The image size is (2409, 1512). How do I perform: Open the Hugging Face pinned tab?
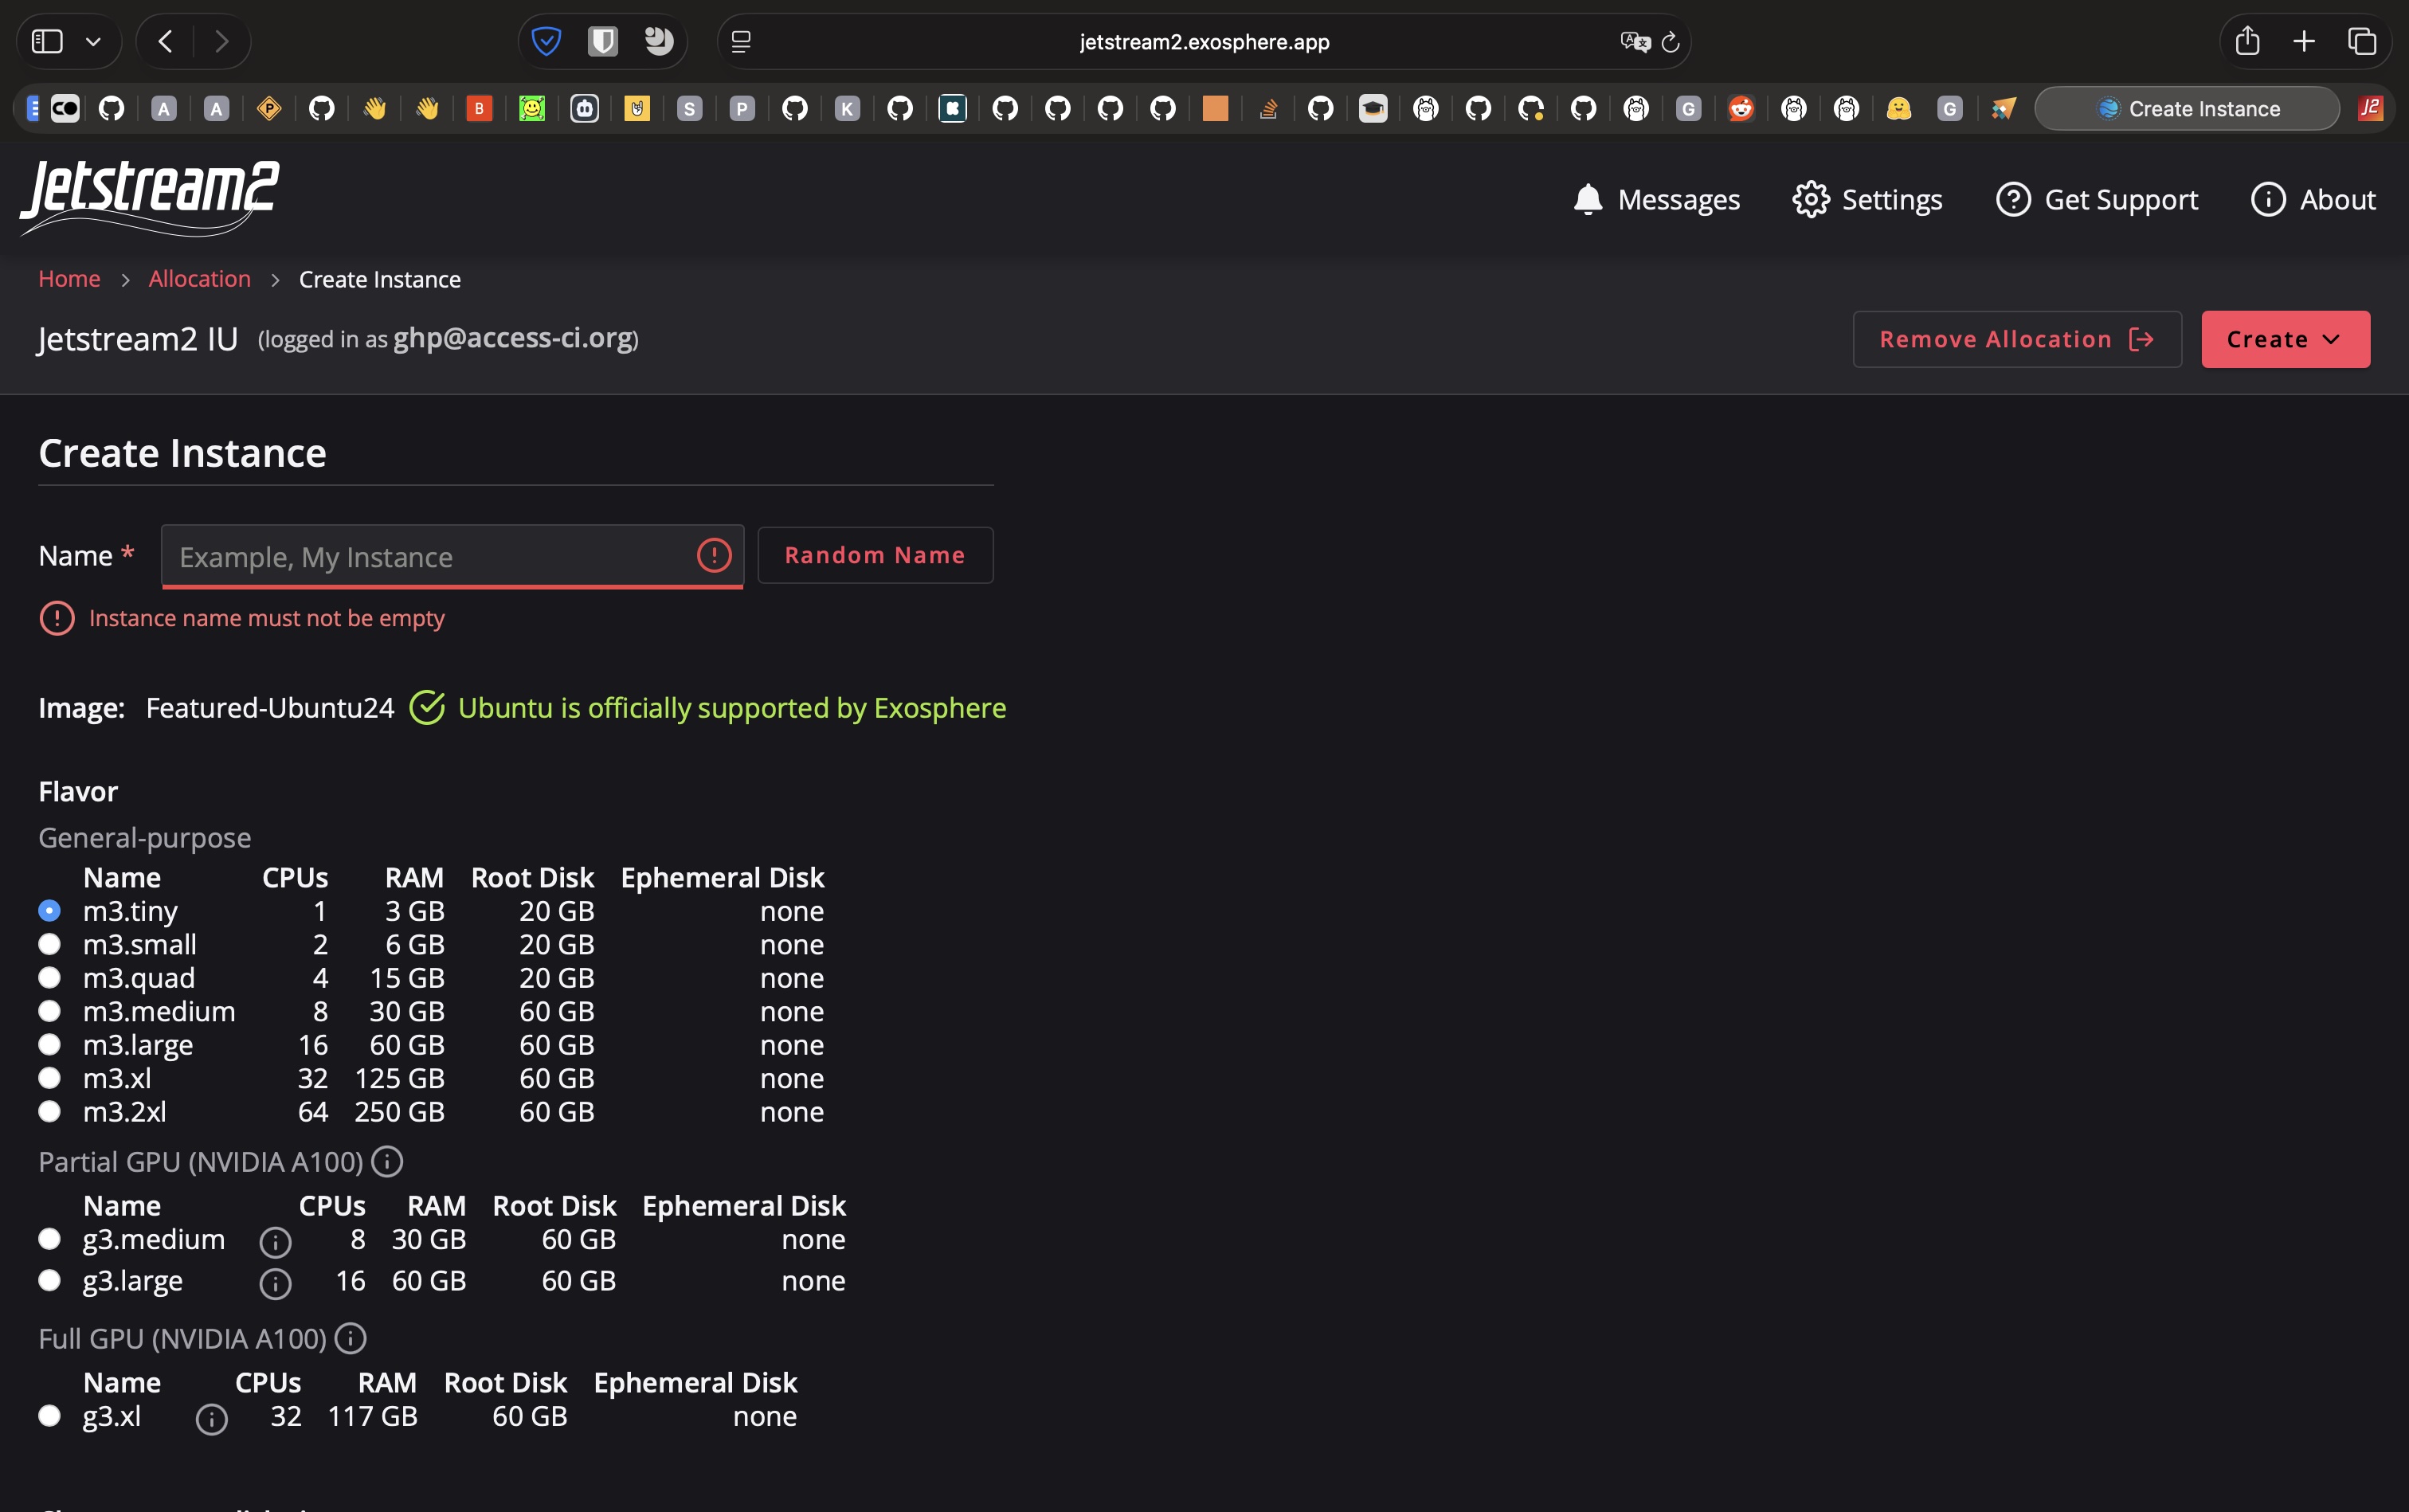point(1899,108)
